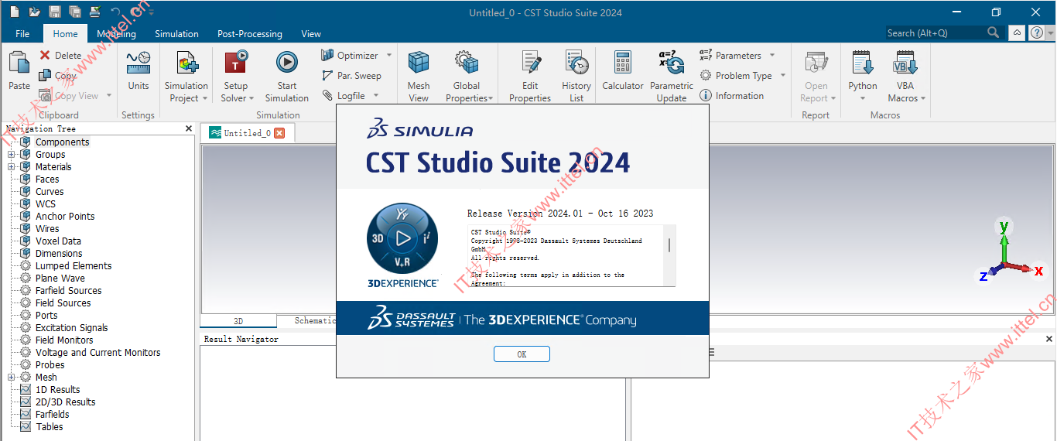Open the VBA Macros dropdown arrow
1057x441 pixels.
tap(923, 99)
